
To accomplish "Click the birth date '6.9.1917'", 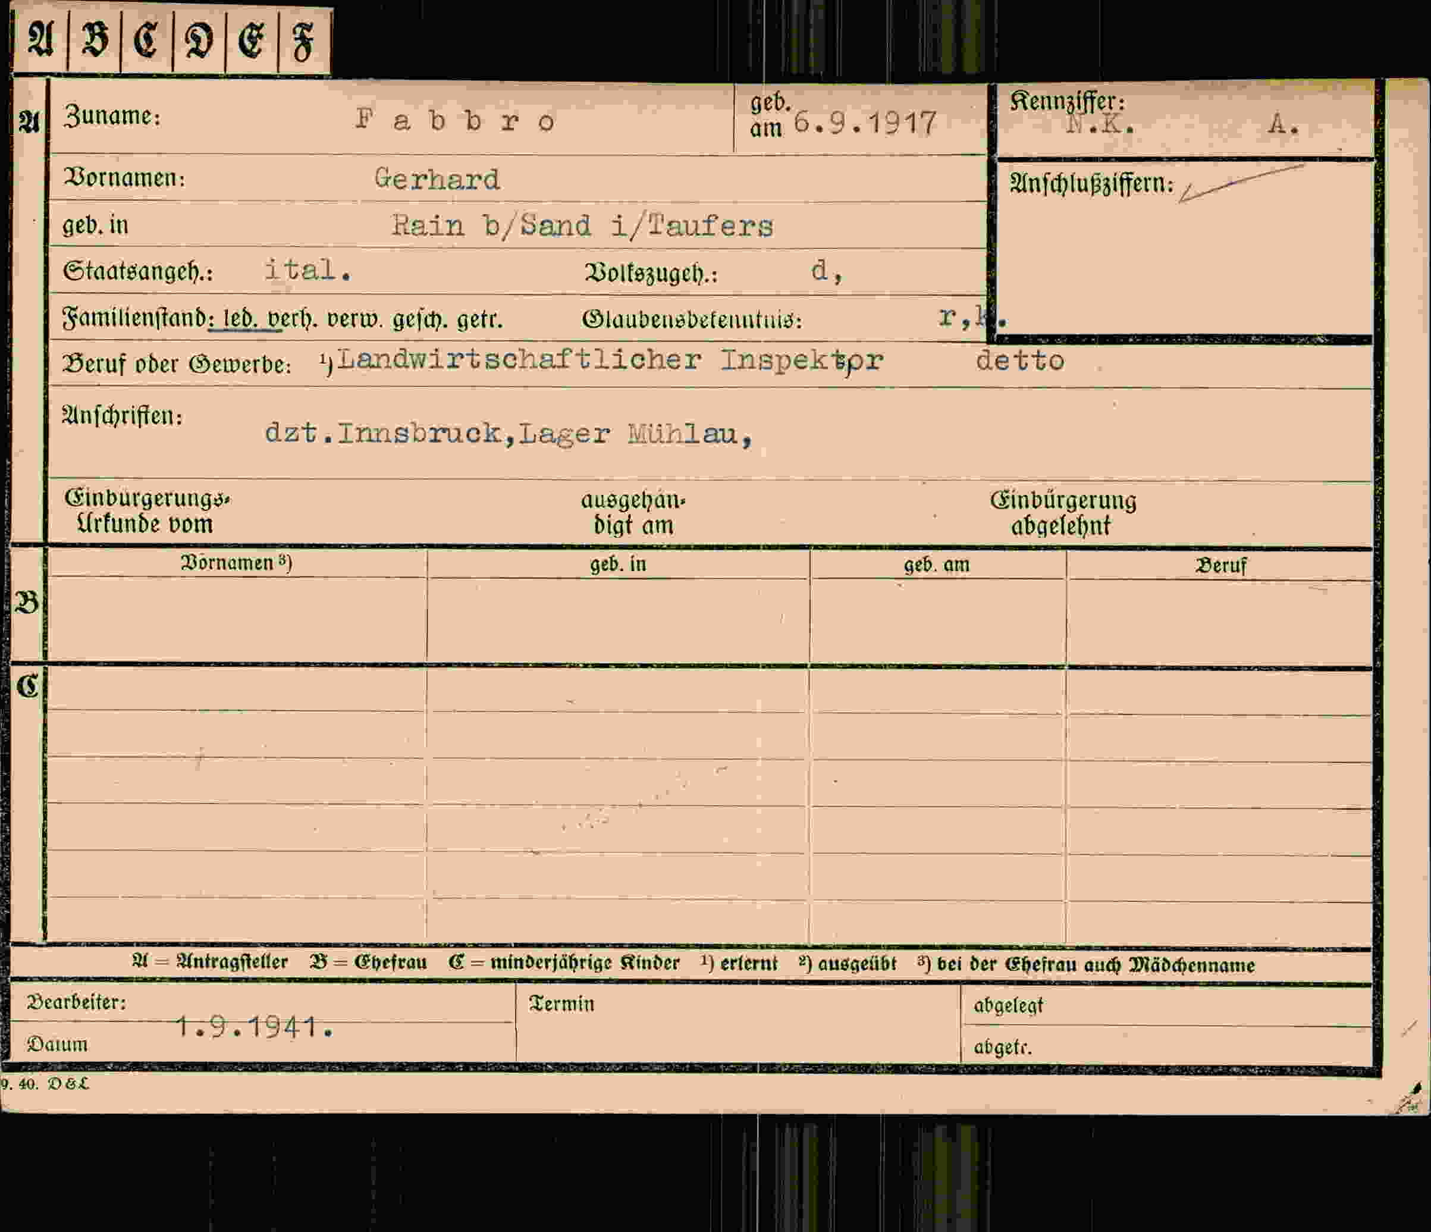I will point(865,123).
